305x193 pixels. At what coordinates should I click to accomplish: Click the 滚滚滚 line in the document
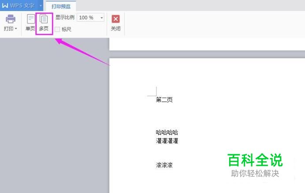coord(164,165)
